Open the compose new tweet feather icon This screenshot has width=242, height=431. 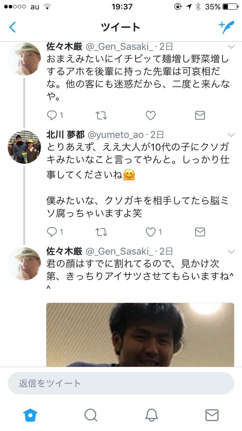[x=226, y=27]
